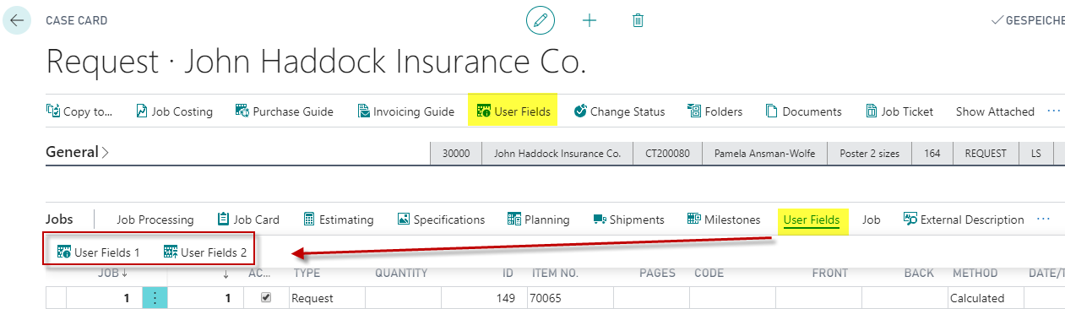
Task: Open the Shipments action
Action: (628, 220)
